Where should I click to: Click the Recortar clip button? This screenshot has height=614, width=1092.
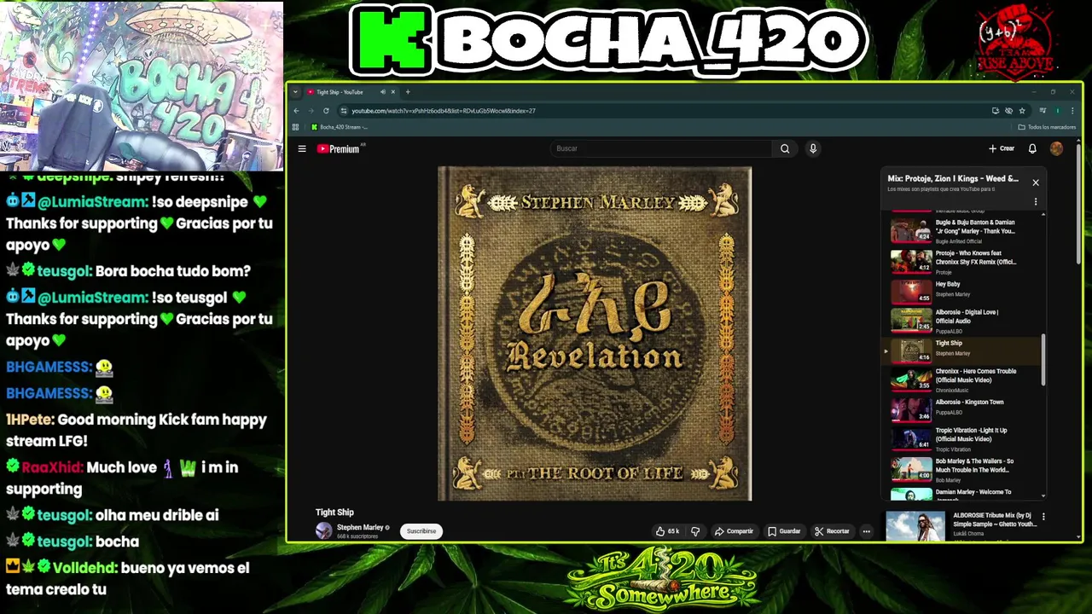[832, 531]
